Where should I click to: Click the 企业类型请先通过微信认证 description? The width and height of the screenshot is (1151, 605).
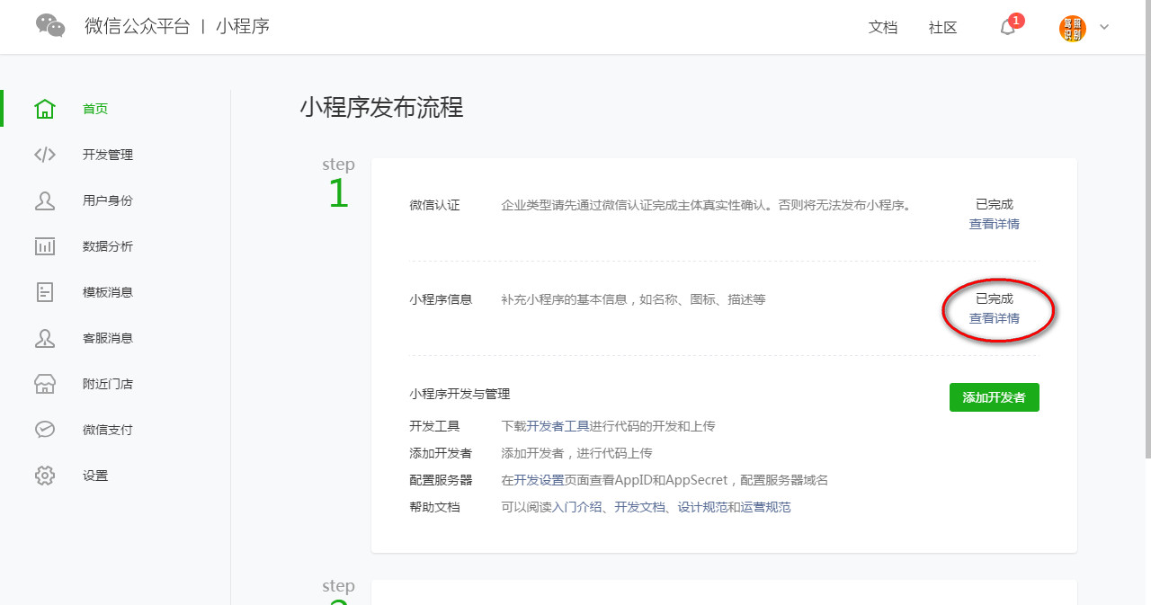coord(709,205)
